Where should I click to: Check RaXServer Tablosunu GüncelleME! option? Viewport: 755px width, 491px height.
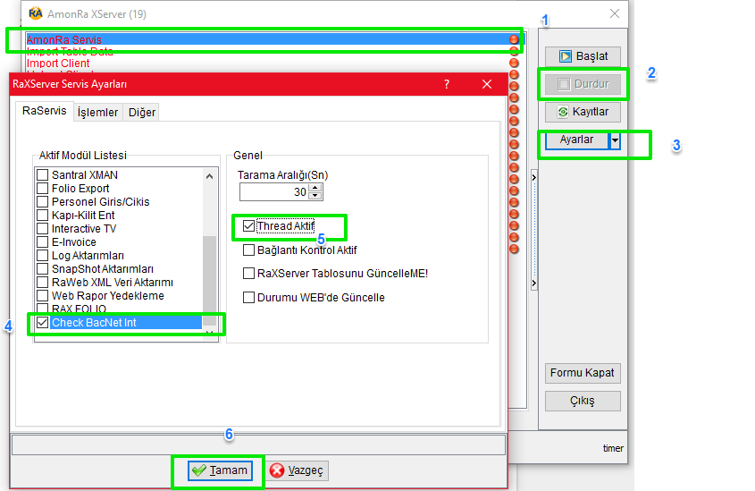[x=248, y=274]
